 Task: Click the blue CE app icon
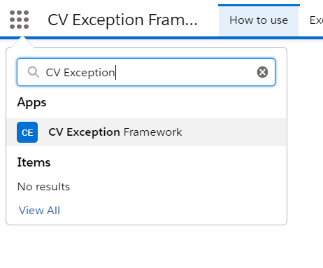27,132
